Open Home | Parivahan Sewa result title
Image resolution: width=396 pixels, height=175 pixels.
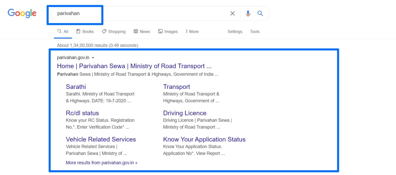134,66
